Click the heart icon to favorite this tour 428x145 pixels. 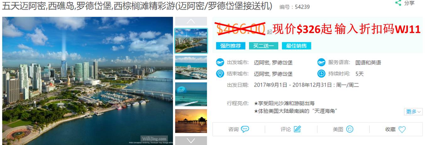(x=402, y=129)
